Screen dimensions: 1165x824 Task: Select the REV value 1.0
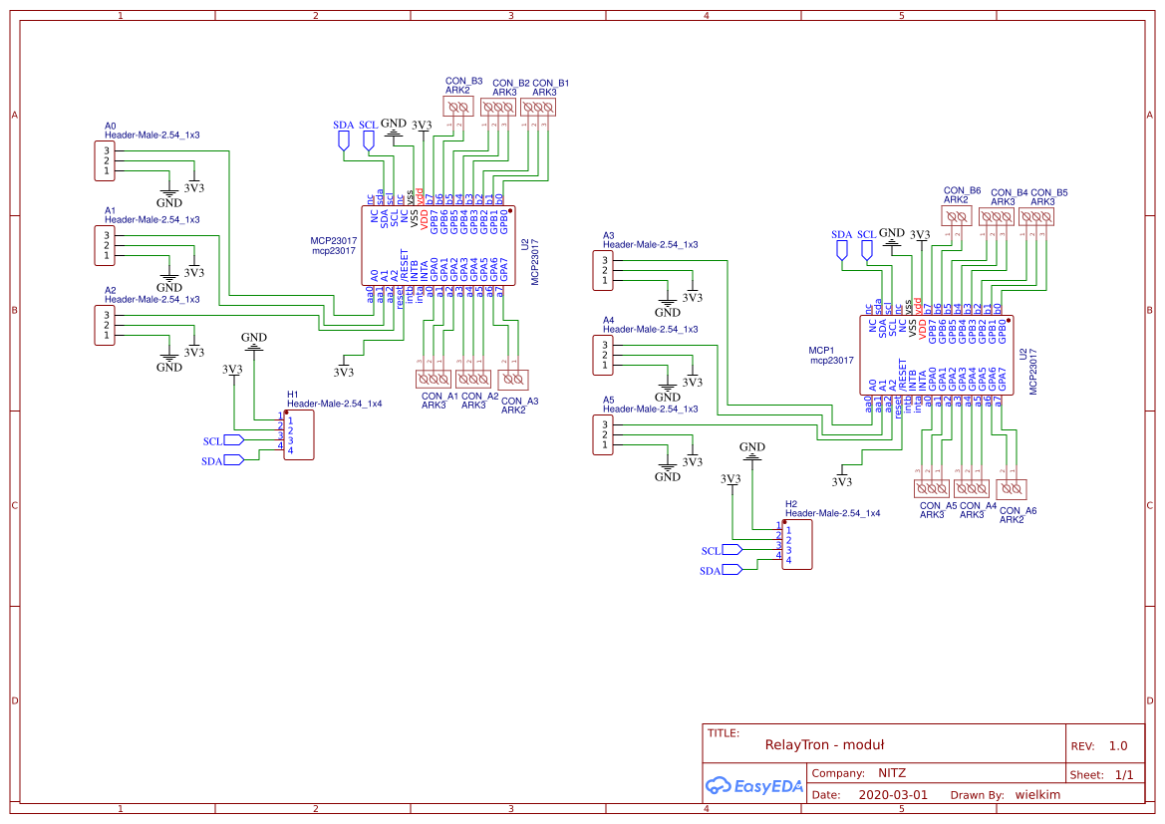click(1117, 746)
